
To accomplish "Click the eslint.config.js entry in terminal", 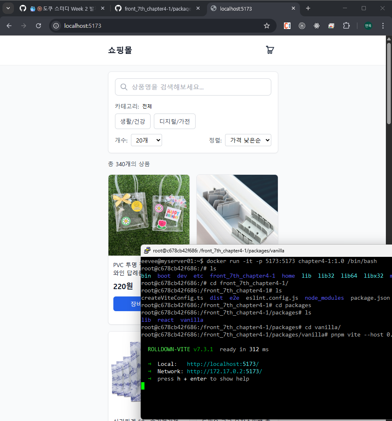I will point(272,298).
